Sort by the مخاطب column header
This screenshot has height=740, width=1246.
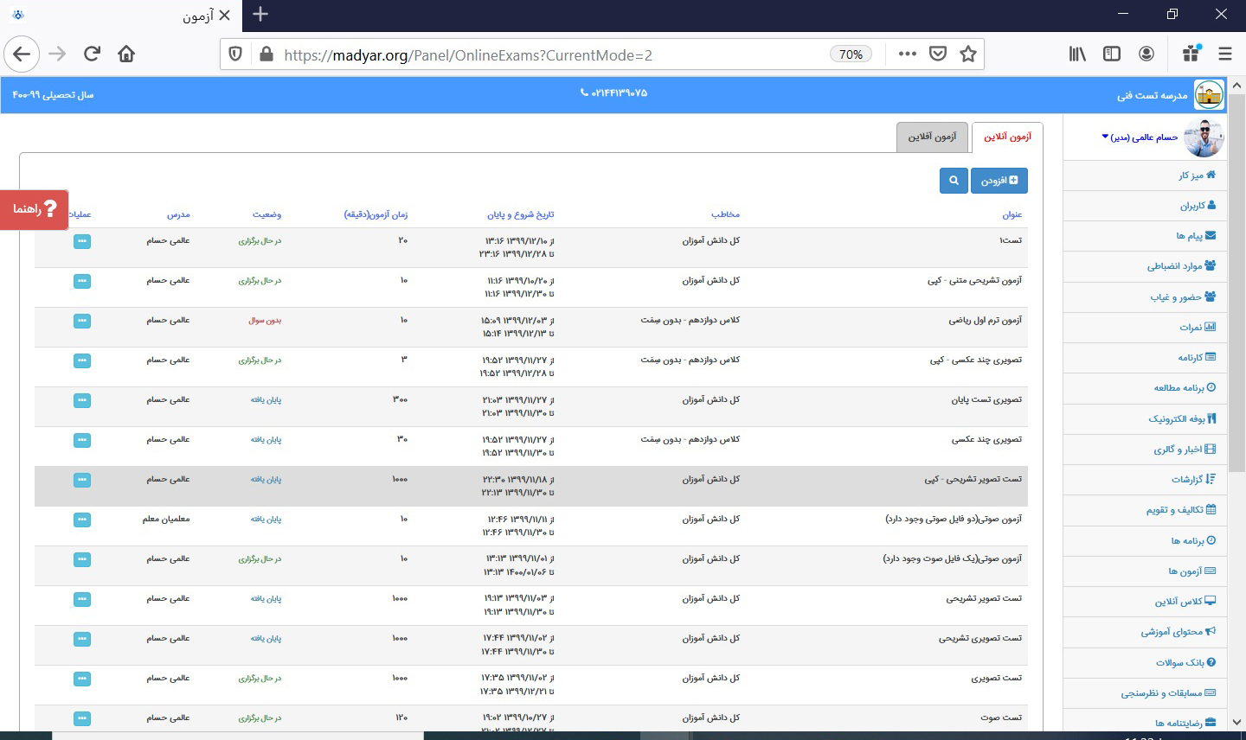pyautogui.click(x=725, y=214)
